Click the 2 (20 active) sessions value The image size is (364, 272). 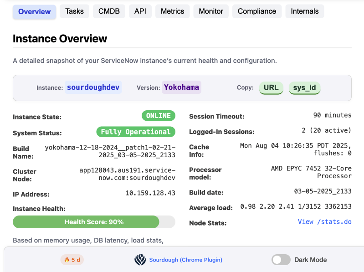(326, 130)
